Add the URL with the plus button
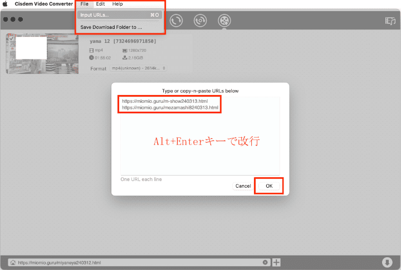This screenshot has height=270, width=401. 276,262
